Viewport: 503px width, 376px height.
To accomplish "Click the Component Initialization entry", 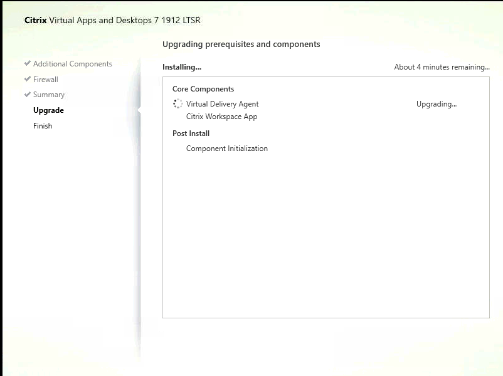I will pyautogui.click(x=227, y=149).
